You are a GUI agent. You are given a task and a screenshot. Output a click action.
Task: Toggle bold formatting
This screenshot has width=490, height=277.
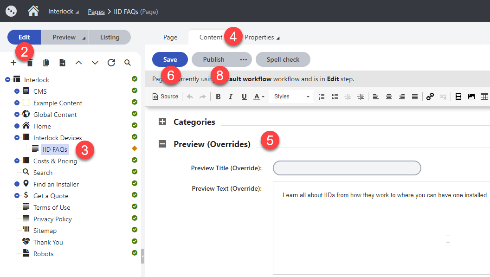[218, 97]
